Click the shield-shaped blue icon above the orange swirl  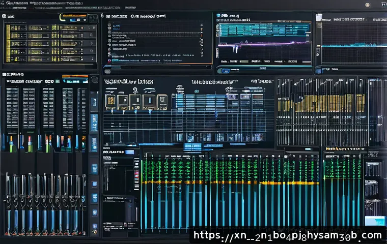point(95,226)
